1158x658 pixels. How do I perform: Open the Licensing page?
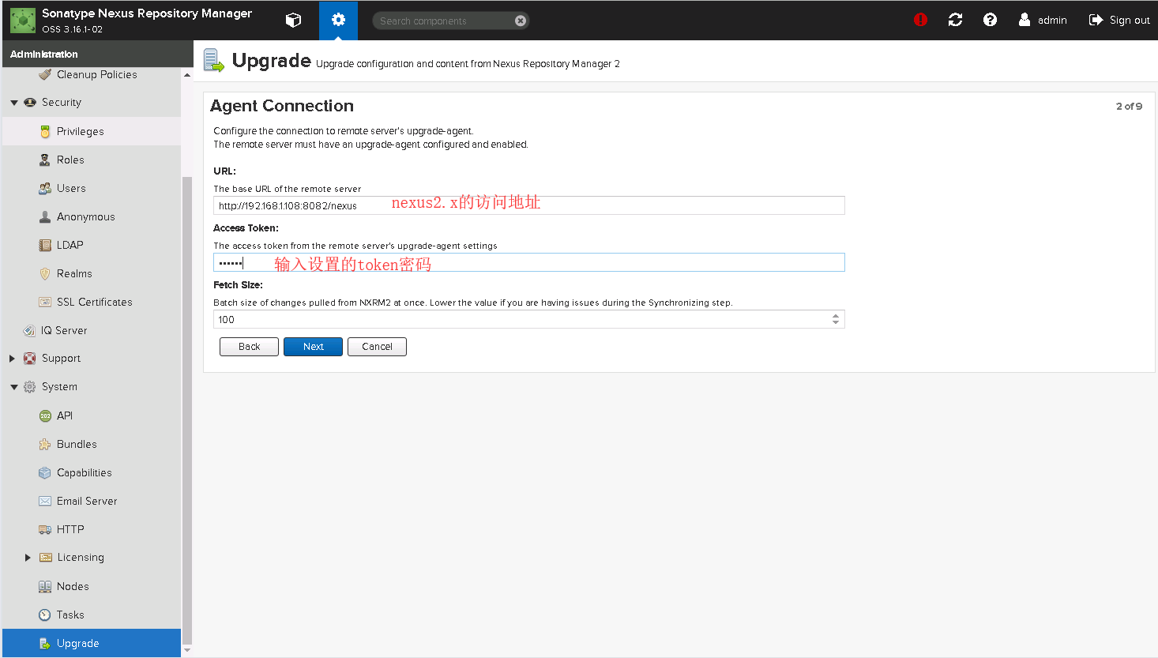tap(81, 558)
